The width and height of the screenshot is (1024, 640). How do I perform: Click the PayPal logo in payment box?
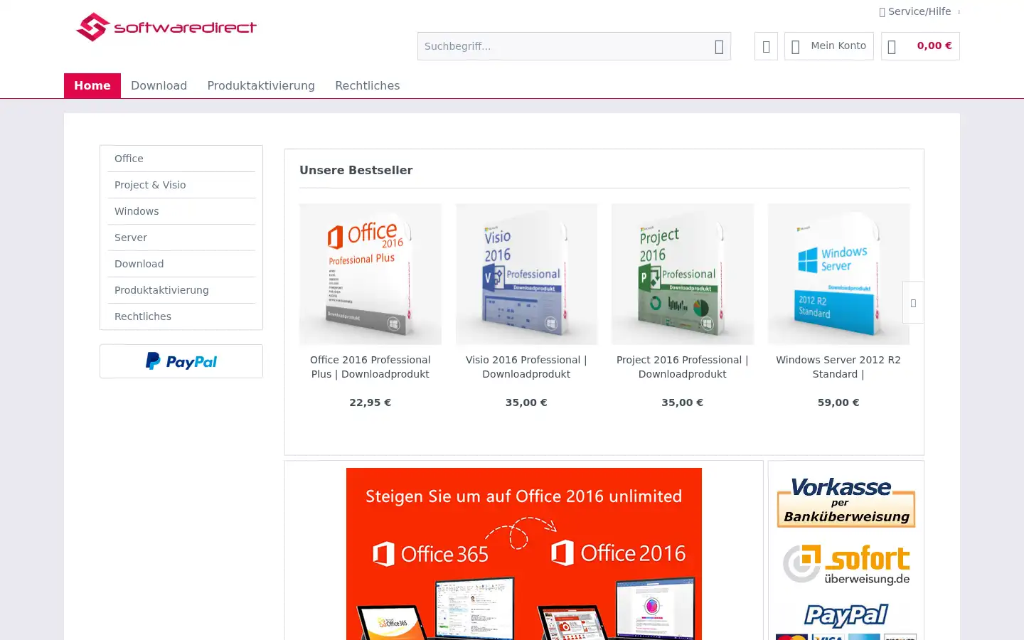click(x=846, y=615)
